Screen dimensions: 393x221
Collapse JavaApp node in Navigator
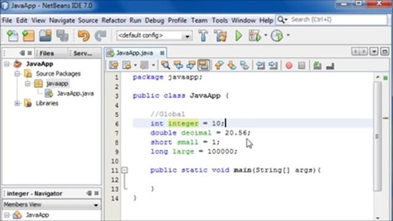click(x=7, y=215)
